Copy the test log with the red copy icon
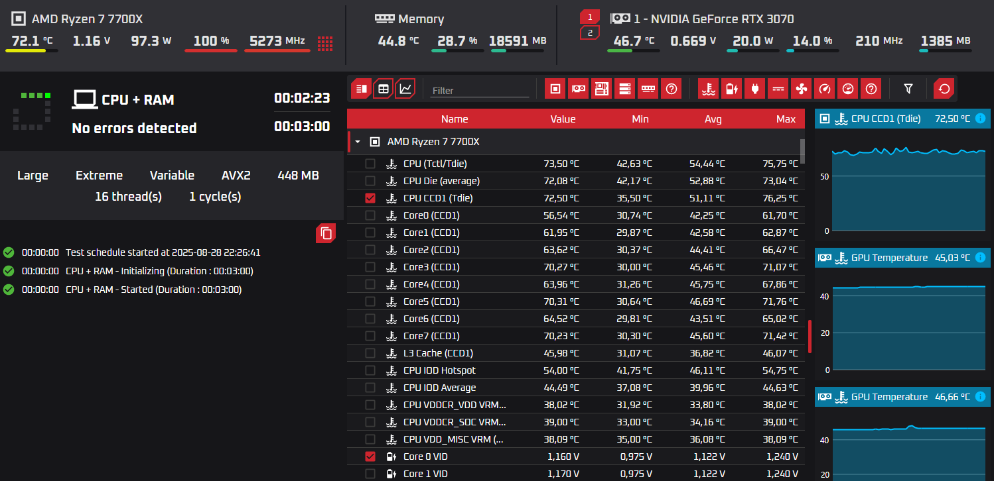Viewport: 994px width, 481px height. tap(326, 233)
